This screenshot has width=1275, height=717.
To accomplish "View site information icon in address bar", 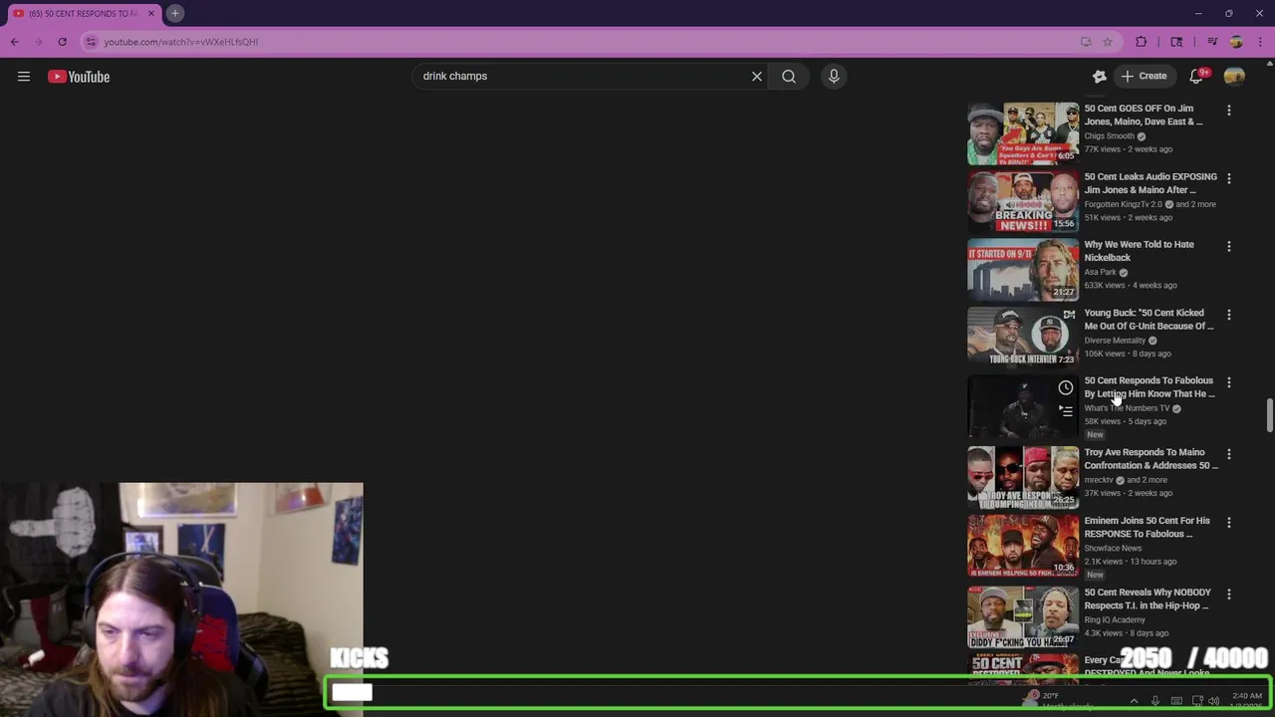I will pyautogui.click(x=91, y=42).
